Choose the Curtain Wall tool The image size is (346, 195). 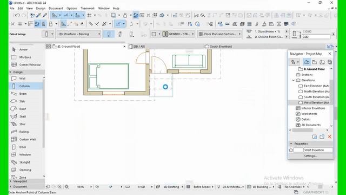28,140
